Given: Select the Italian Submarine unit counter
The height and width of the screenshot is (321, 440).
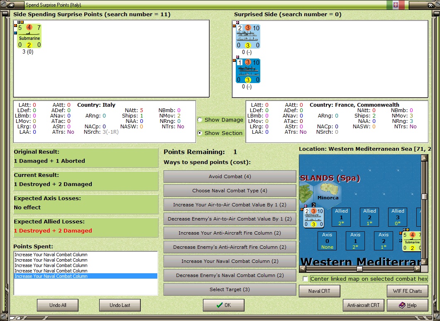Looking at the screenshot, I should (29, 36).
